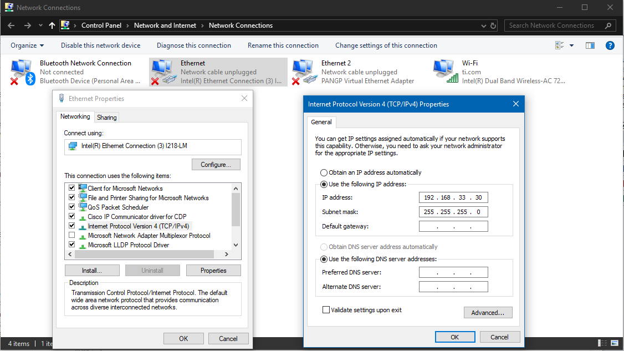Click Disable this network device
This screenshot has height=351, width=624.
pyautogui.click(x=101, y=45)
